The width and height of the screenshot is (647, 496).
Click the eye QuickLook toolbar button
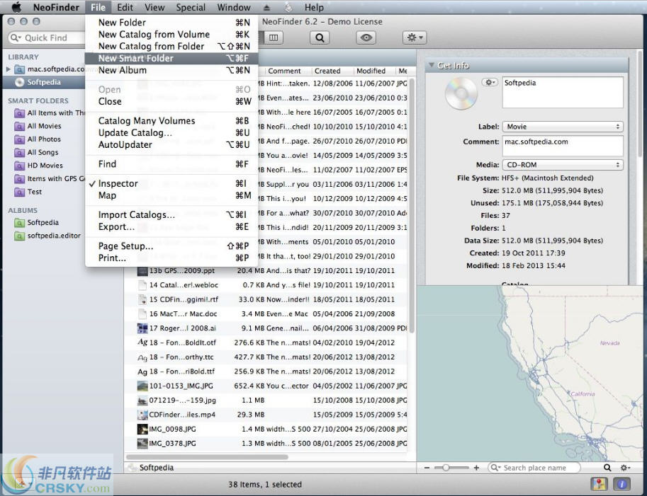pos(366,38)
